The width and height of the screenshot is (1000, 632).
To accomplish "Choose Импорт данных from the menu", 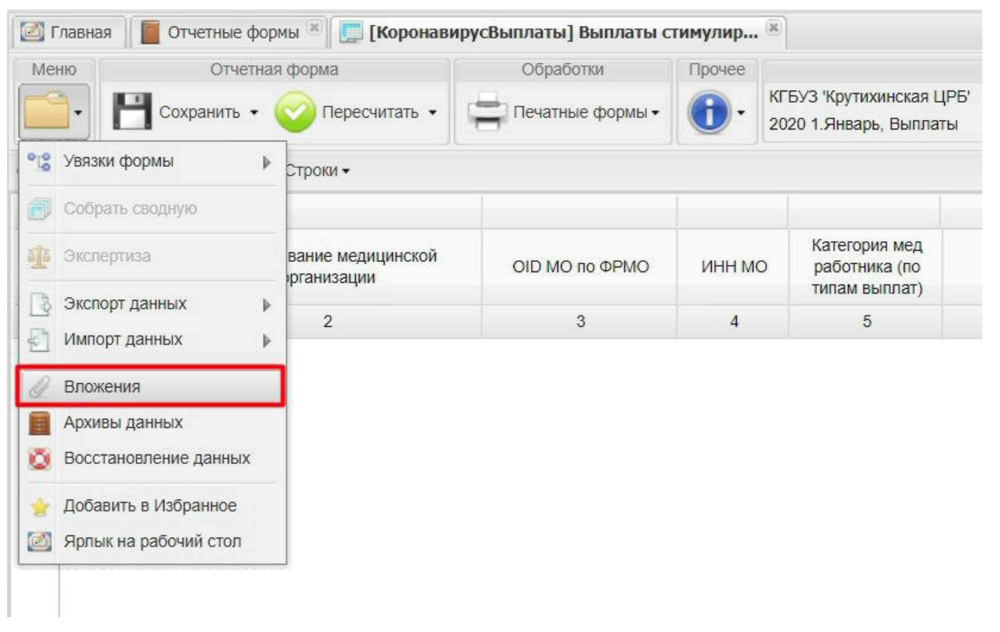I will (x=123, y=340).
